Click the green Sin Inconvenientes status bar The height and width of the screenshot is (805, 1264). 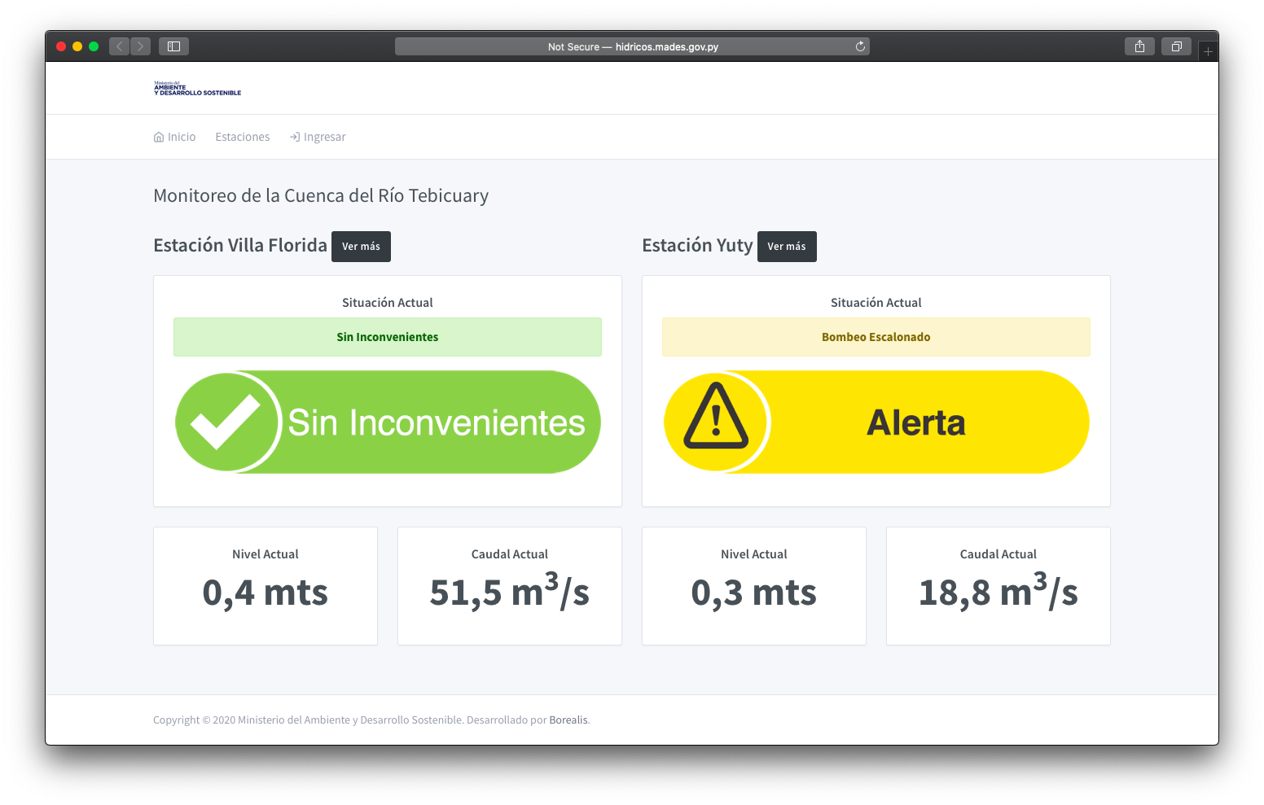pyautogui.click(x=388, y=337)
